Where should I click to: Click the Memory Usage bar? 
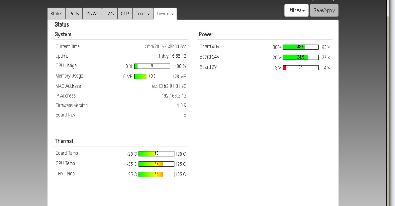[x=152, y=77]
